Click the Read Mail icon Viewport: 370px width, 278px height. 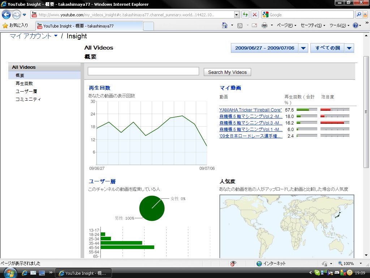(x=254, y=25)
